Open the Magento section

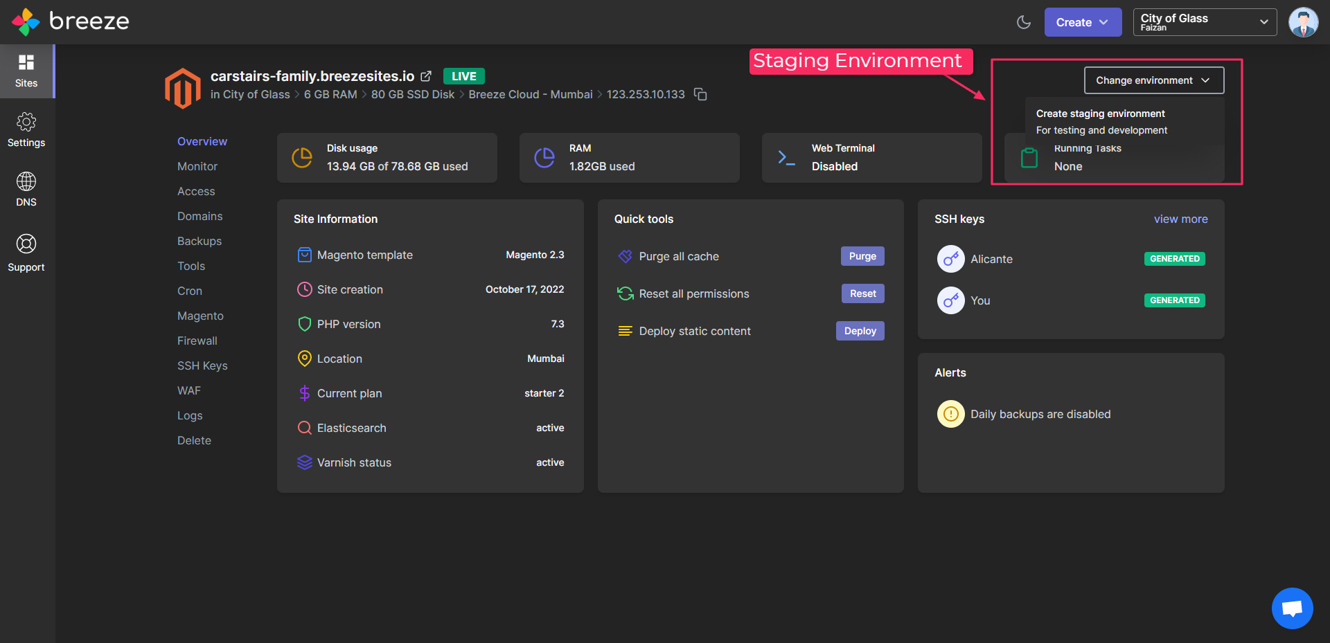[200, 316]
